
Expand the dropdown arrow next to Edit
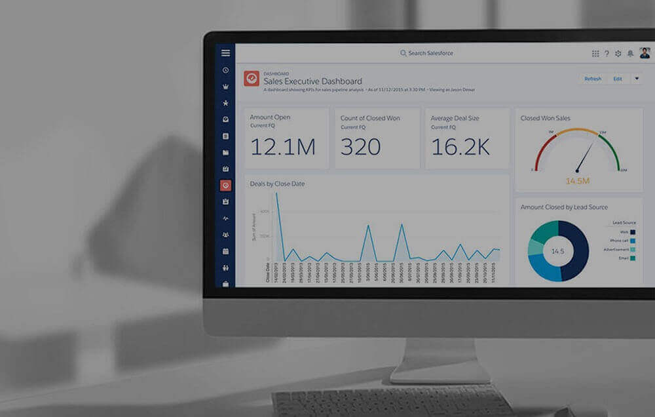click(x=637, y=79)
